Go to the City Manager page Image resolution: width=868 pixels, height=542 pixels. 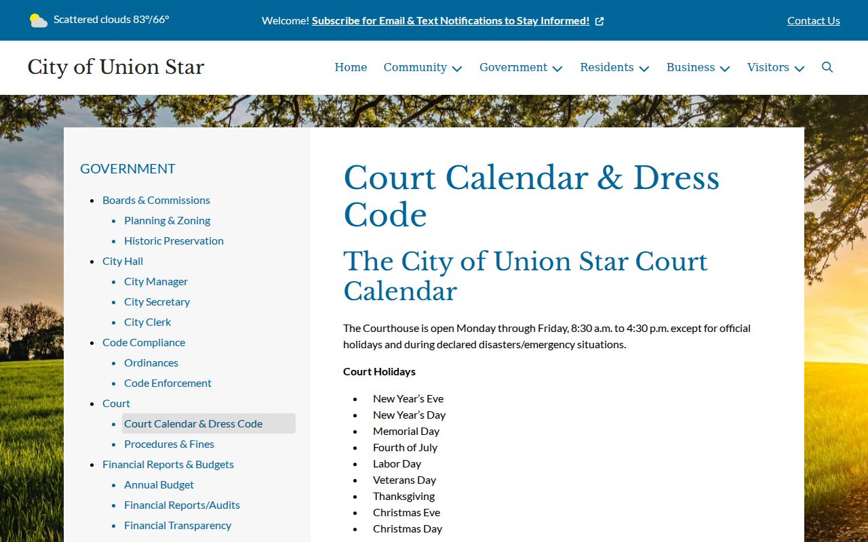156,281
